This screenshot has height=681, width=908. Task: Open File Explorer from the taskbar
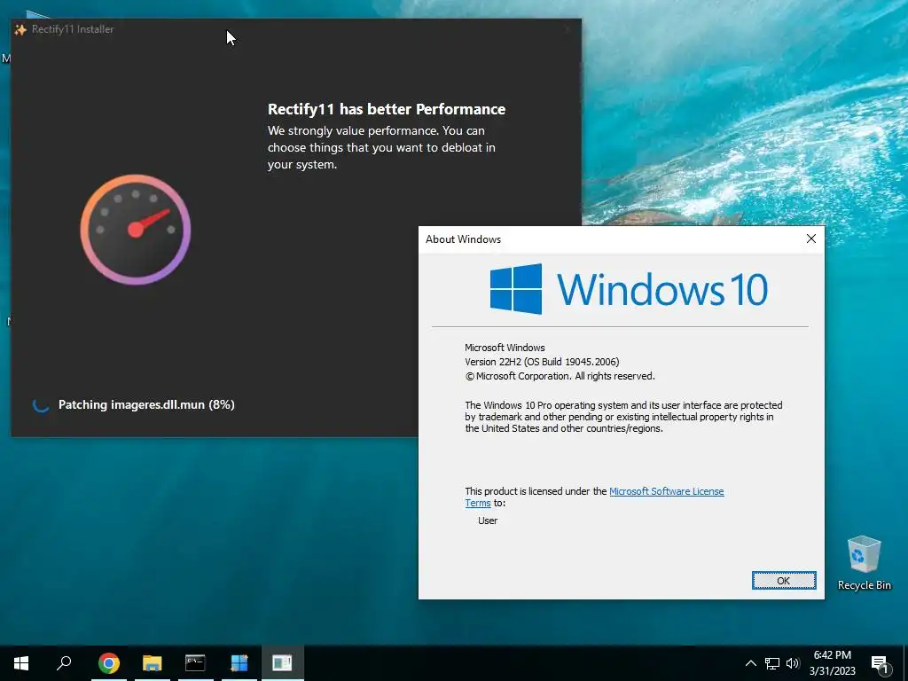pyautogui.click(x=153, y=663)
